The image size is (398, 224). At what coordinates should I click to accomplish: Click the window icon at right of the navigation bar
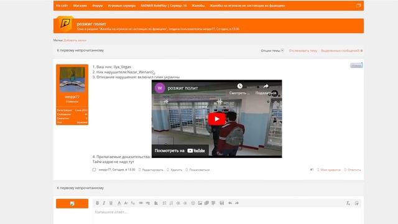[358, 6]
